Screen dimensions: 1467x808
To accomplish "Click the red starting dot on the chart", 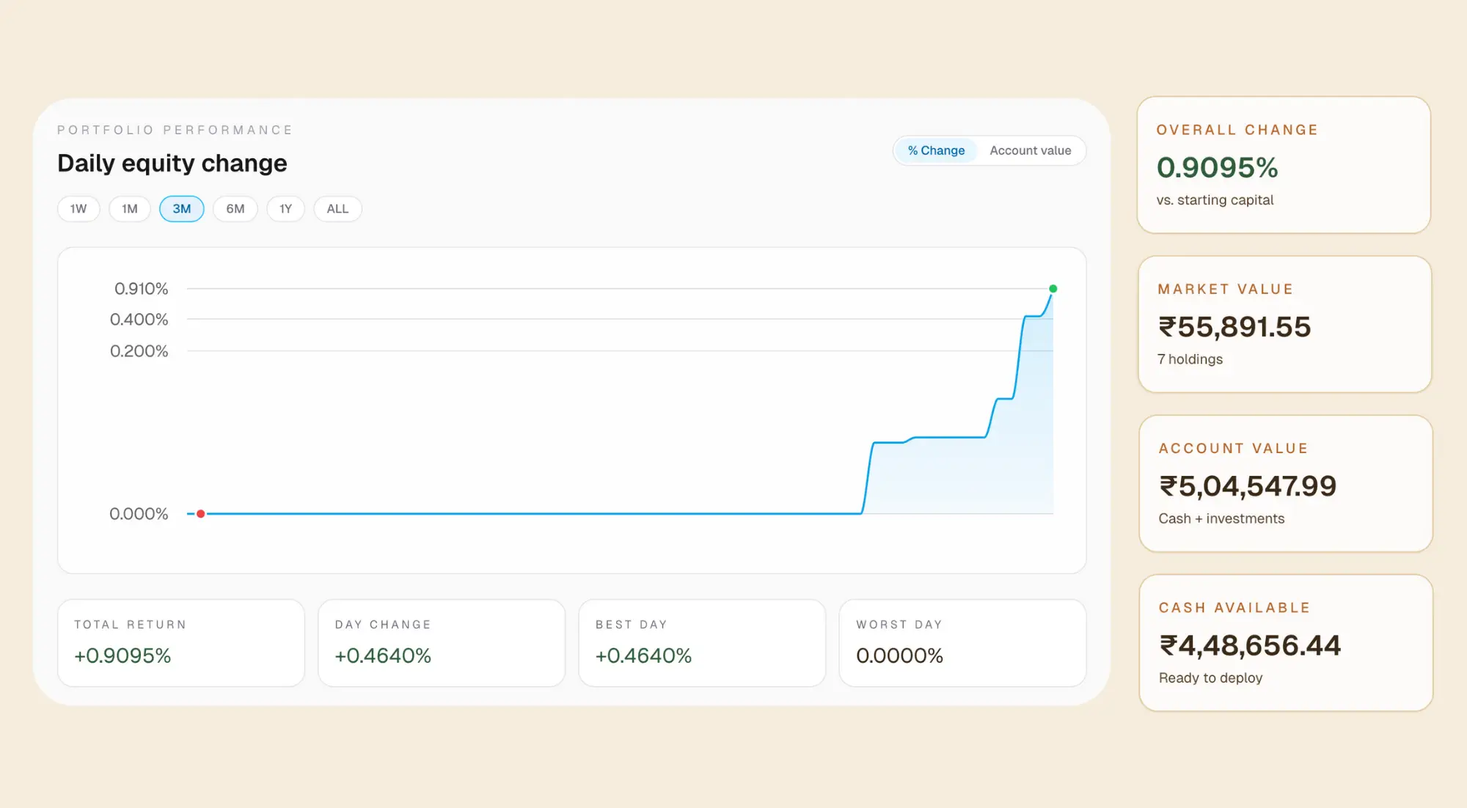I will (201, 513).
